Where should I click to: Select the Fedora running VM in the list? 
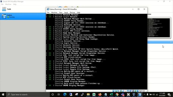(23, 16)
